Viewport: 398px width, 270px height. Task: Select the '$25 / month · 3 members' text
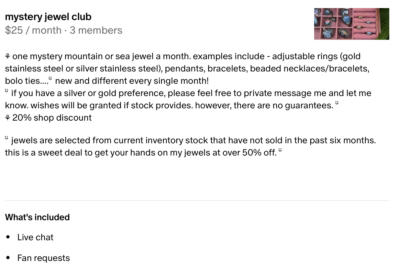[x=64, y=30]
